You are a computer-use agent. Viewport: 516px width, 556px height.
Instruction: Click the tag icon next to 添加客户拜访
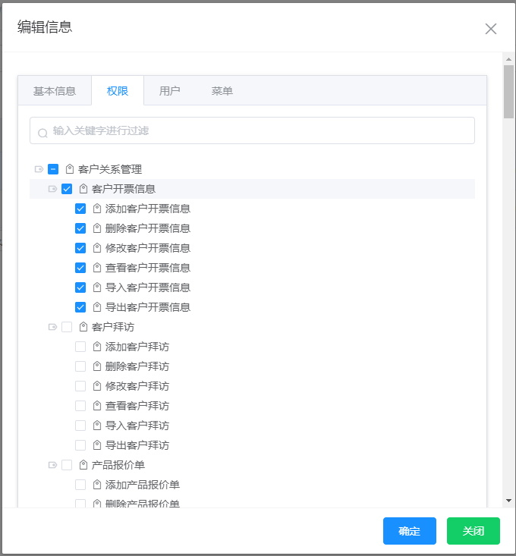97,347
